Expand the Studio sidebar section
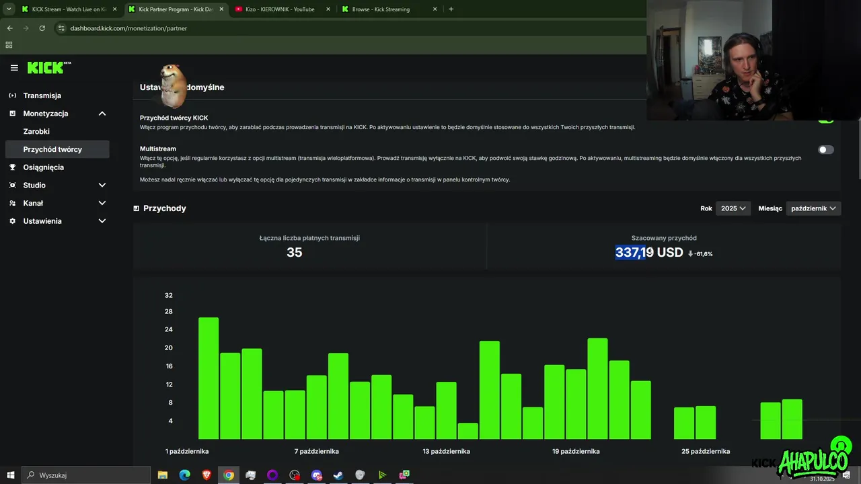 (102, 185)
